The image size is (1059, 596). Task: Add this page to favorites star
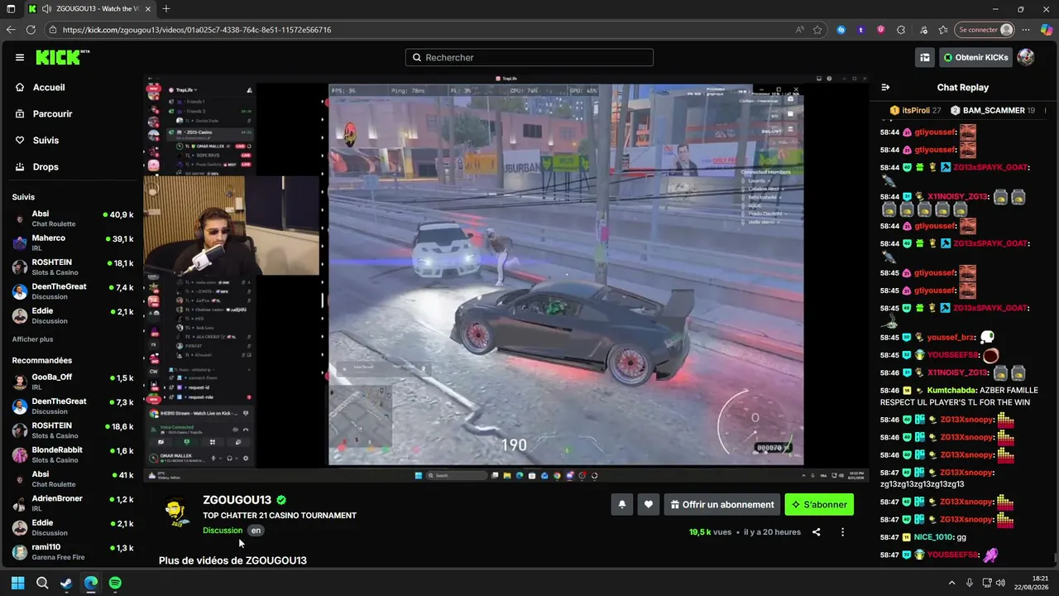(x=817, y=30)
